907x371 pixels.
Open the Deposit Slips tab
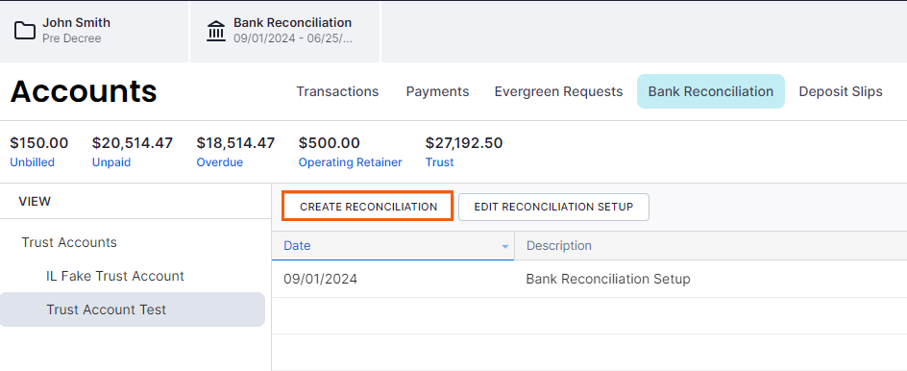841,91
